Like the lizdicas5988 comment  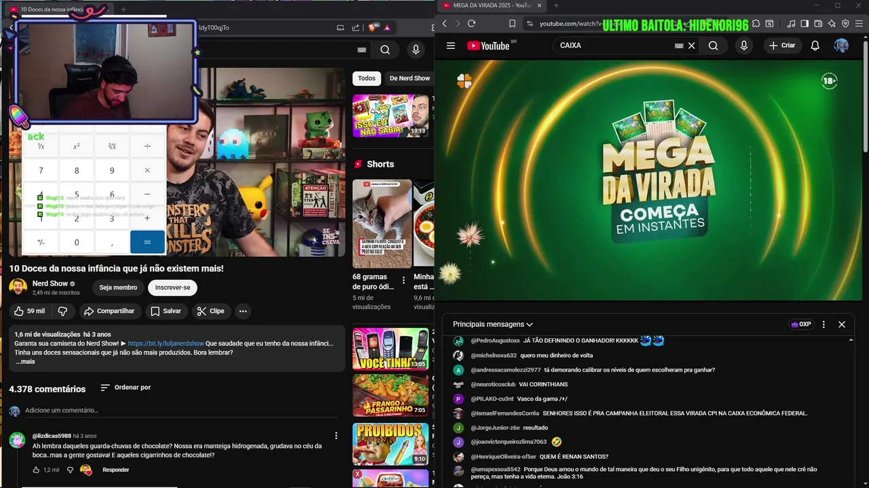[37, 470]
